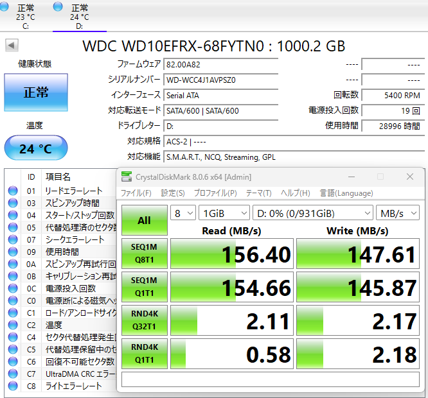The width and height of the screenshot is (428, 398).
Task: Click status orb for attribute 0B
Action: (x=13, y=276)
